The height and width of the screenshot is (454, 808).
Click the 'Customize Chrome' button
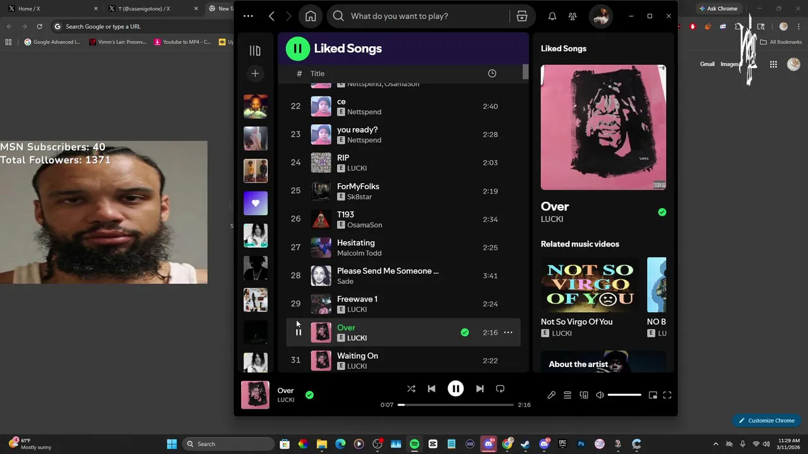pyautogui.click(x=766, y=421)
